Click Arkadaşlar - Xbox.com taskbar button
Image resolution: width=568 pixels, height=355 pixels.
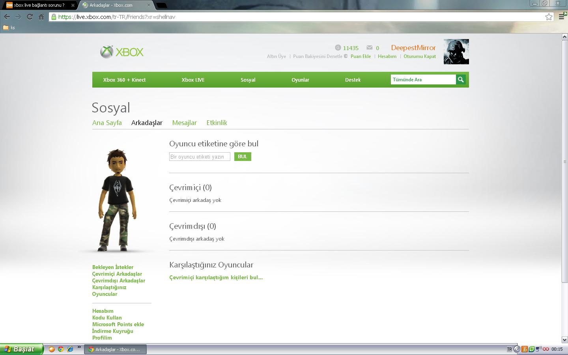tap(115, 349)
